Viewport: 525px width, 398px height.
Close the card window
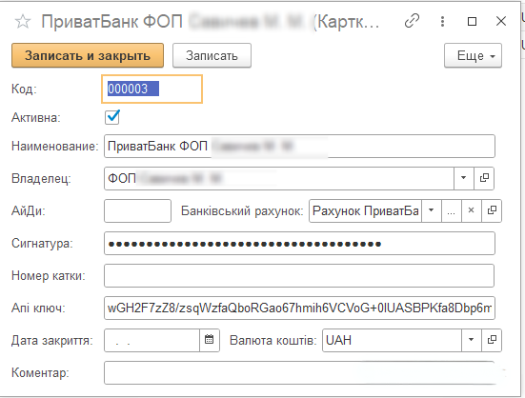click(x=501, y=21)
